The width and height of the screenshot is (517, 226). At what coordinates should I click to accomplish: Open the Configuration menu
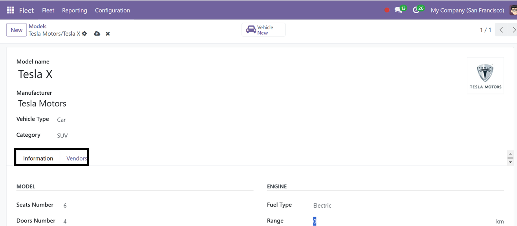[x=112, y=10]
